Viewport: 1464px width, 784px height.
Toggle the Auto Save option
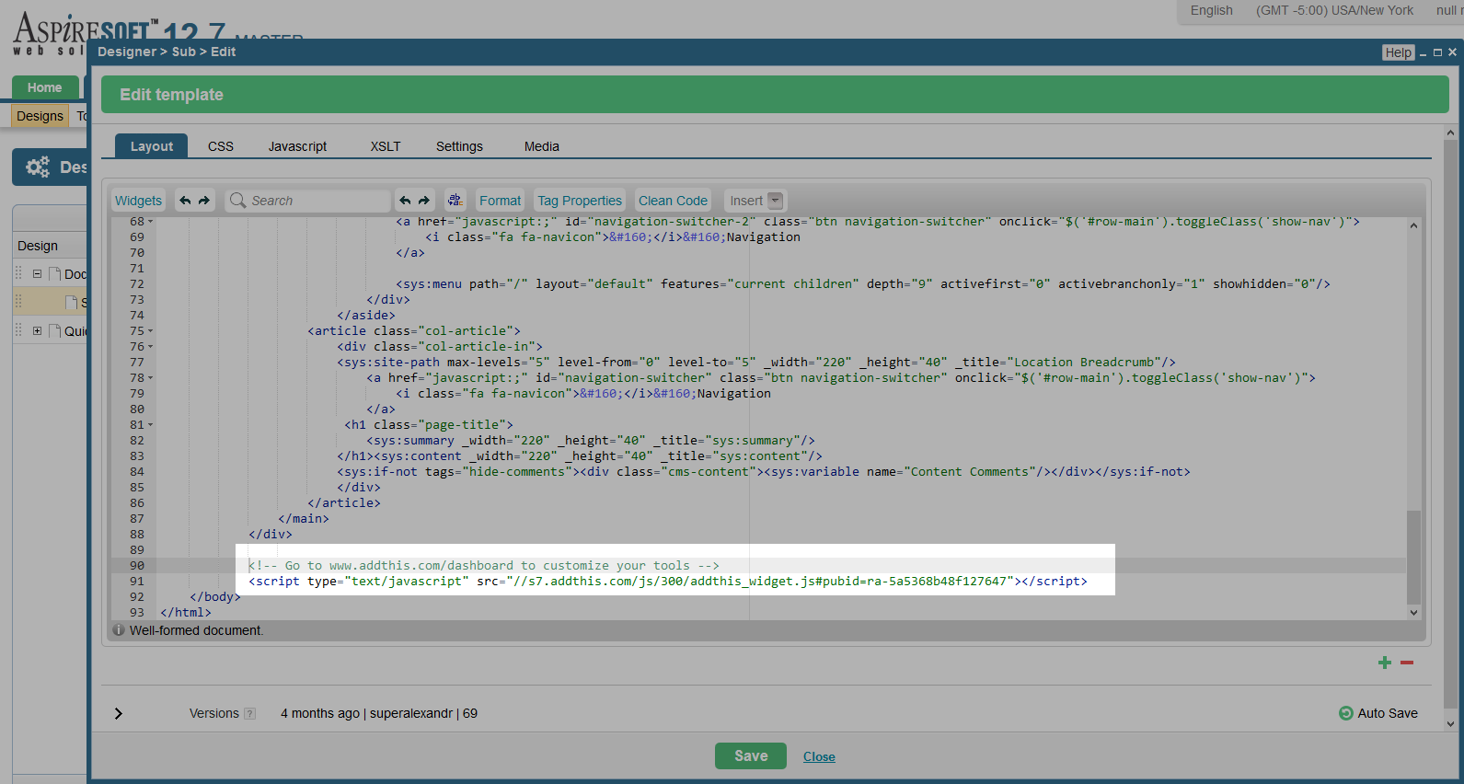(x=1378, y=713)
